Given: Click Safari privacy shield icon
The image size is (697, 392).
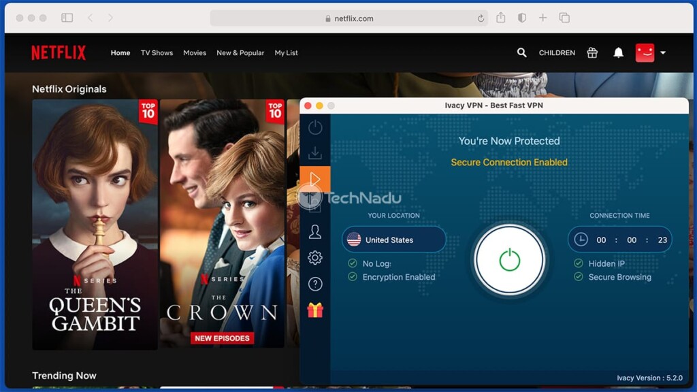Looking at the screenshot, I should tap(522, 18).
